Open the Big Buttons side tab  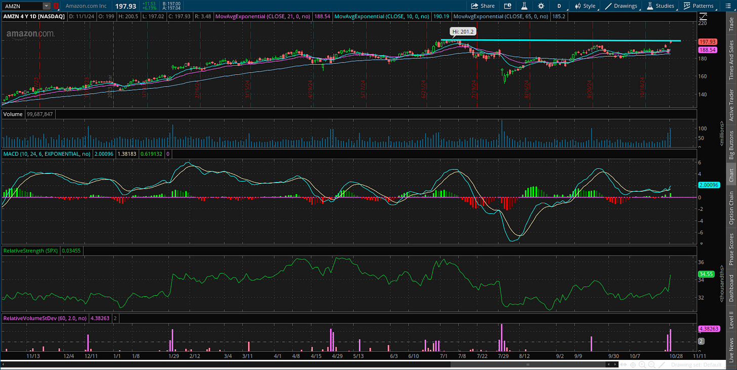(731, 145)
